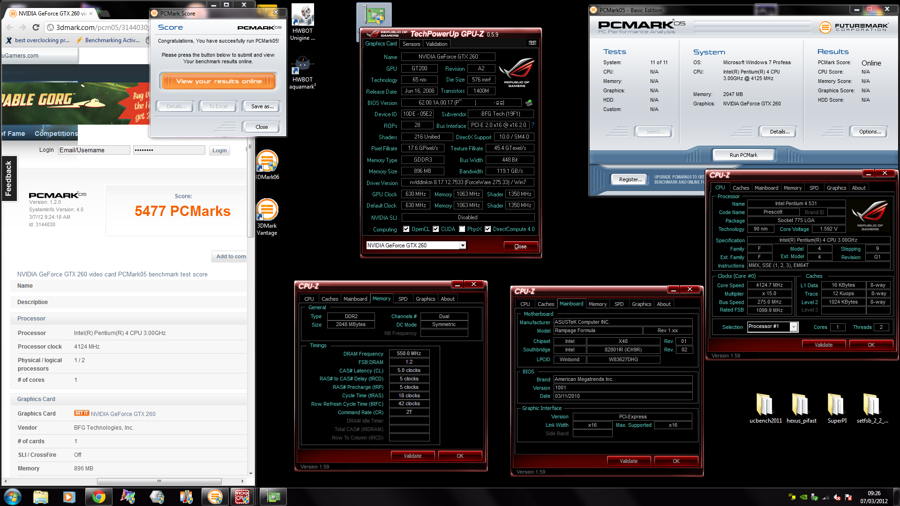
Task: Switch to the Validation tab in GPU-Z
Action: coord(436,44)
